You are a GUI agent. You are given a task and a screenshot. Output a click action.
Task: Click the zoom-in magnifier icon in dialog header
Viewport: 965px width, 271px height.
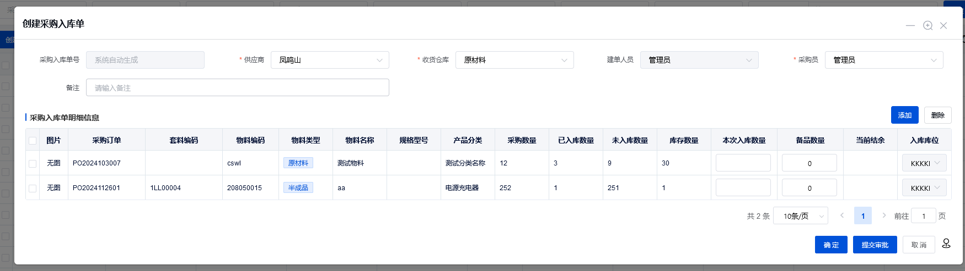point(928,25)
